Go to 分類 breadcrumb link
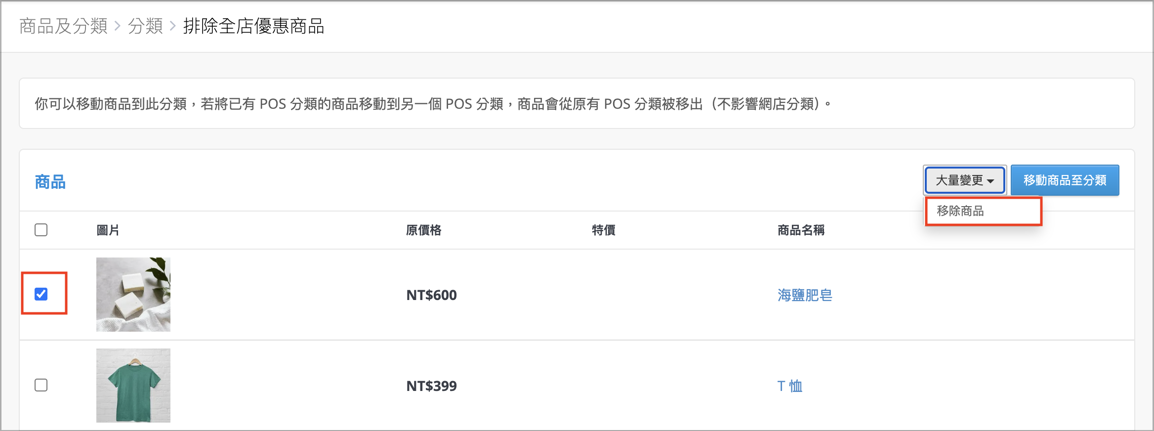 point(145,26)
